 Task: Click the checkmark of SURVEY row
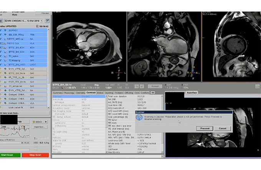[x=1, y=30]
